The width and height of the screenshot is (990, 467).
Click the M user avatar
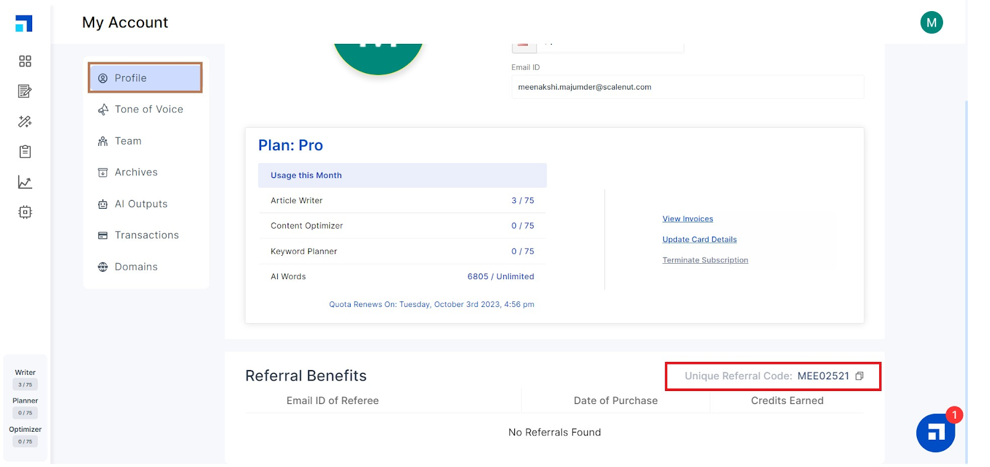point(931,23)
